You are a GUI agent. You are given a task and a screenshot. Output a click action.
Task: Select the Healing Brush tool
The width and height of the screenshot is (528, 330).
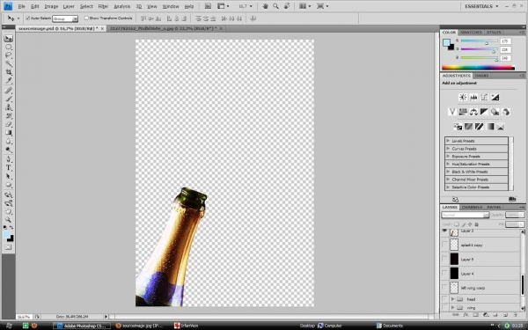pyautogui.click(x=9, y=91)
